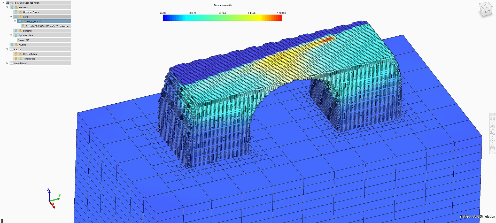Click the Temperature color legend icon in tree

point(21,59)
